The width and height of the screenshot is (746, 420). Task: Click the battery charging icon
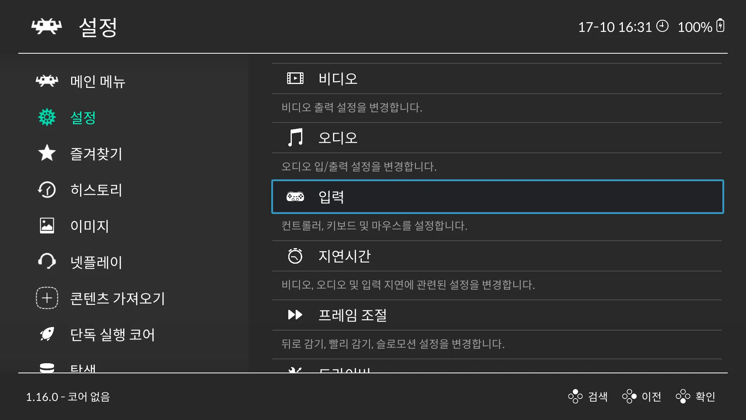(x=720, y=26)
